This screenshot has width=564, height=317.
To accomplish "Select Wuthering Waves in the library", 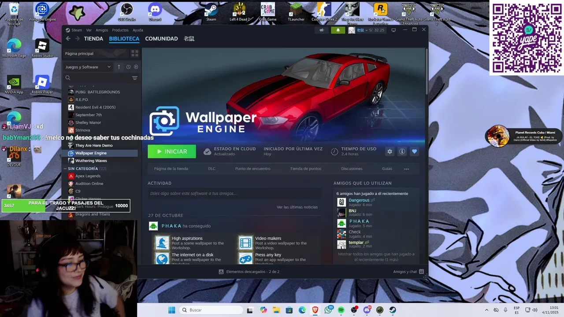I will point(91,161).
